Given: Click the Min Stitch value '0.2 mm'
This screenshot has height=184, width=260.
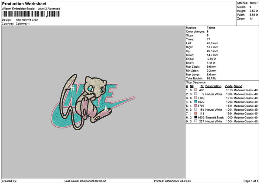Looking at the screenshot, I should click(x=211, y=71).
